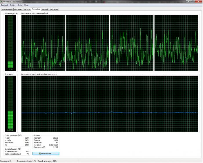The width and height of the screenshot is (203, 163).
Task: Click the Broncontrole button's shield icon
Action: pyautogui.click(x=35, y=153)
